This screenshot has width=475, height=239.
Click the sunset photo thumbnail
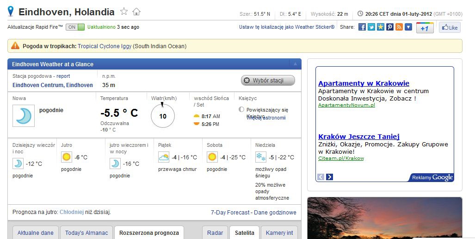pos(384,218)
